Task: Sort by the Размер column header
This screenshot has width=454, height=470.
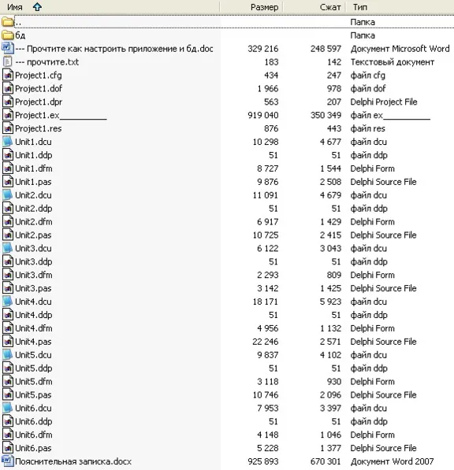Action: [264, 7]
